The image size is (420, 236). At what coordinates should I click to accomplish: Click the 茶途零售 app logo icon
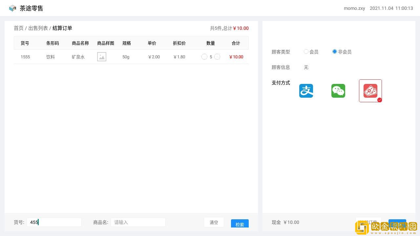pos(12,8)
